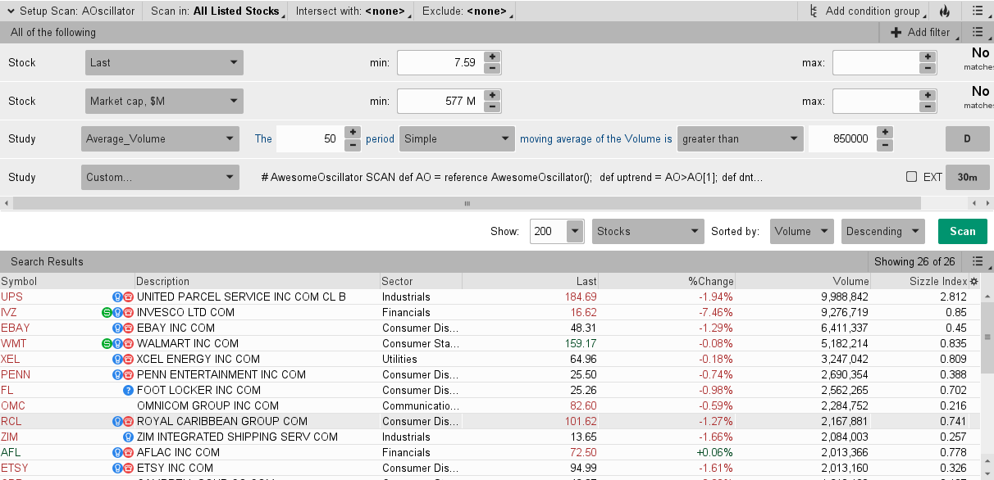The width and height of the screenshot is (994, 480).
Task: Click the red phone icon on WMT row
Action: 129,343
